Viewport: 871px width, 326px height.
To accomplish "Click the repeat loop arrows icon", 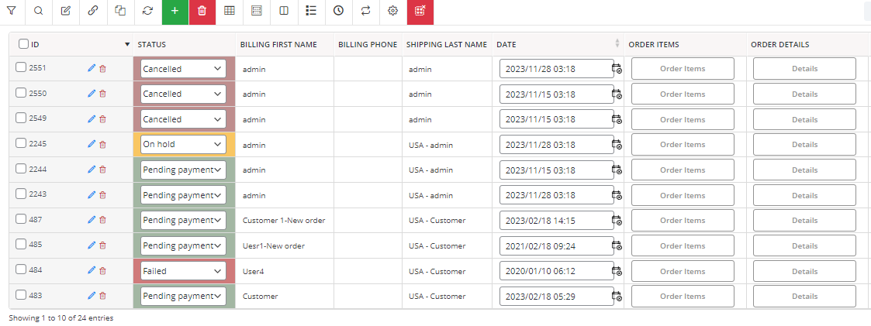I will point(365,11).
